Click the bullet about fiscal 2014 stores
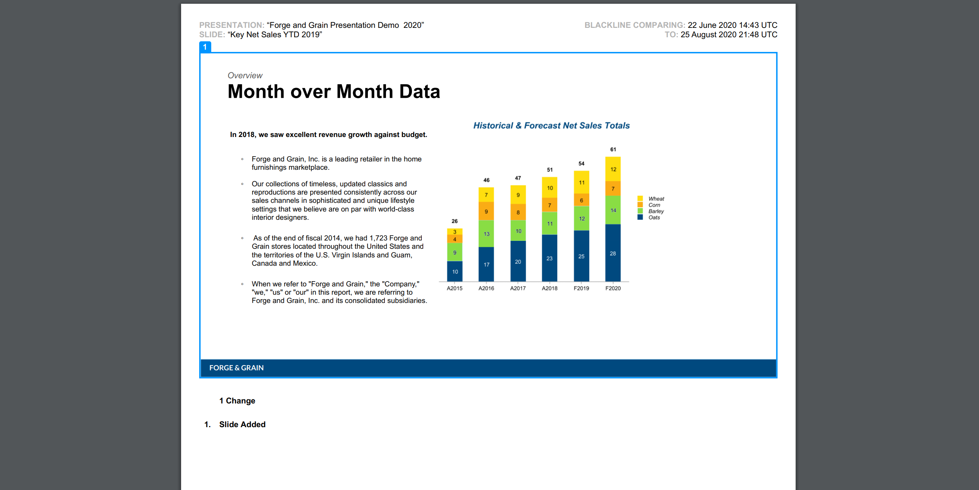Image resolution: width=979 pixels, height=490 pixels. 337,250
